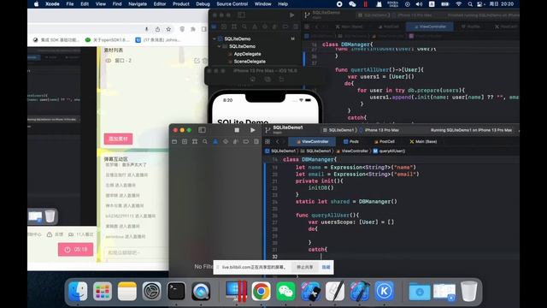Click the 隐藏 link in bilibili sharing bar
This screenshot has height=308, width=547.
click(x=326, y=267)
